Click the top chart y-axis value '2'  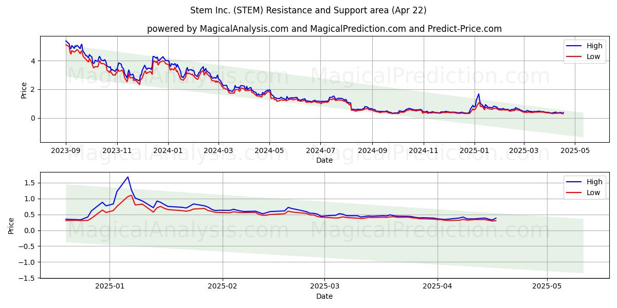32,89
